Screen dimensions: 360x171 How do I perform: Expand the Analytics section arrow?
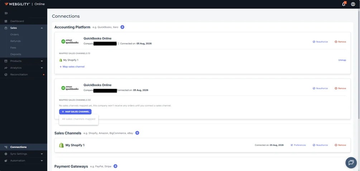tap(42, 68)
